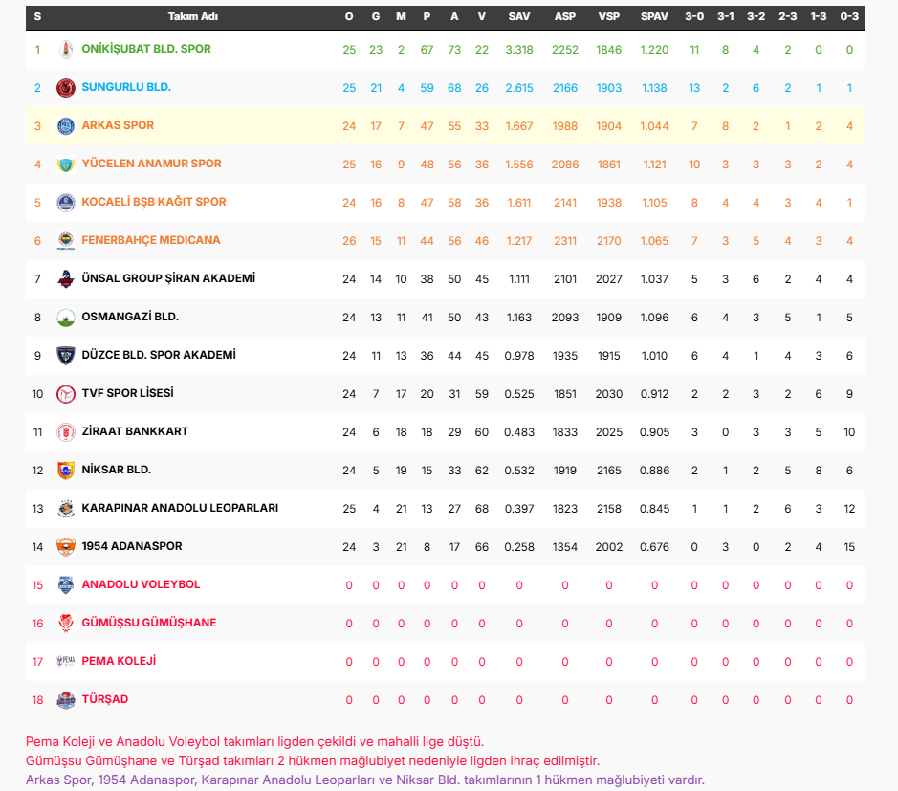Click the TVF Spor Lisesi logo
The height and width of the screenshot is (791, 898).
click(x=66, y=394)
